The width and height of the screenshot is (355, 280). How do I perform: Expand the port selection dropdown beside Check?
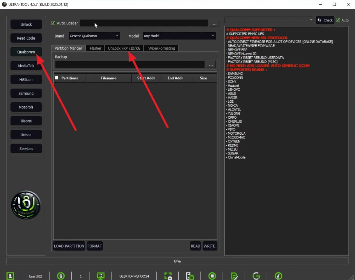point(269,20)
